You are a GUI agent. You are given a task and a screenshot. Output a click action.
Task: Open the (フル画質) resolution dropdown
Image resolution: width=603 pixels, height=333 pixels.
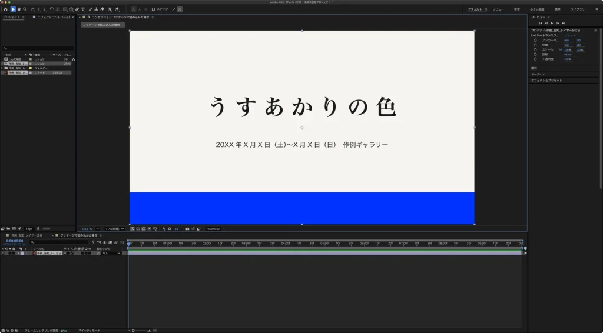115,229
